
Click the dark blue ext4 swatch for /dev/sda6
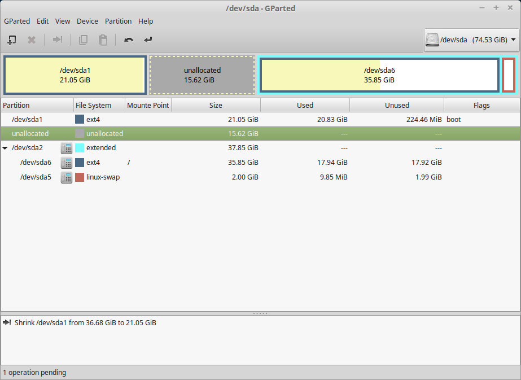80,163
